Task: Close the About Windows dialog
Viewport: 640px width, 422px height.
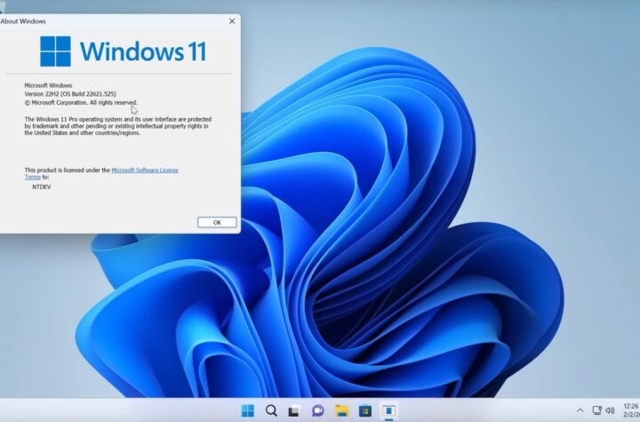Action: coord(233,20)
